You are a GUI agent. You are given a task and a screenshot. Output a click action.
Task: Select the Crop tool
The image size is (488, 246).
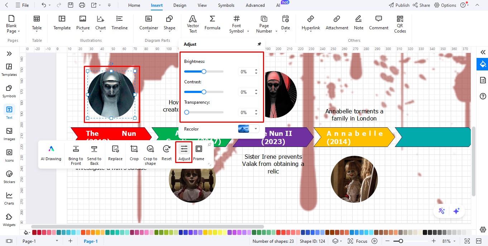coord(134,153)
